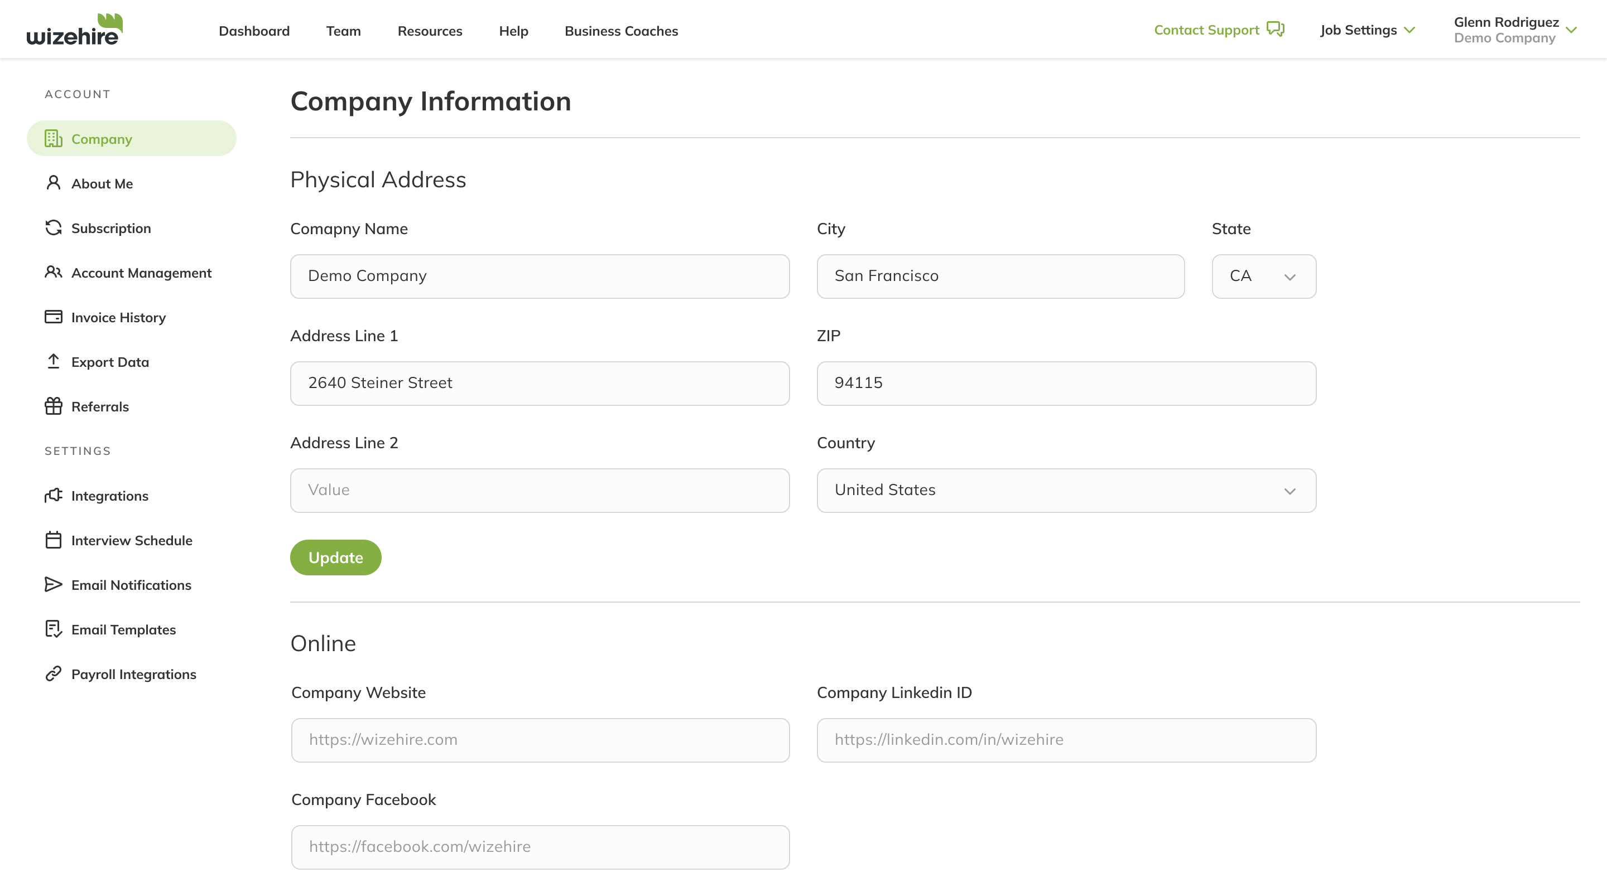This screenshot has width=1607, height=892.
Task: Click the Invoice History sidebar icon
Action: click(x=53, y=316)
